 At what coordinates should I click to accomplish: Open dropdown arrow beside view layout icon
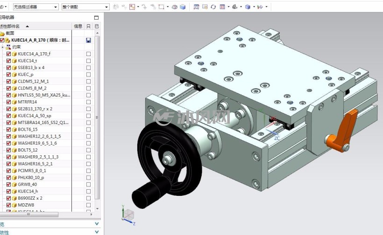[x=228, y=7]
